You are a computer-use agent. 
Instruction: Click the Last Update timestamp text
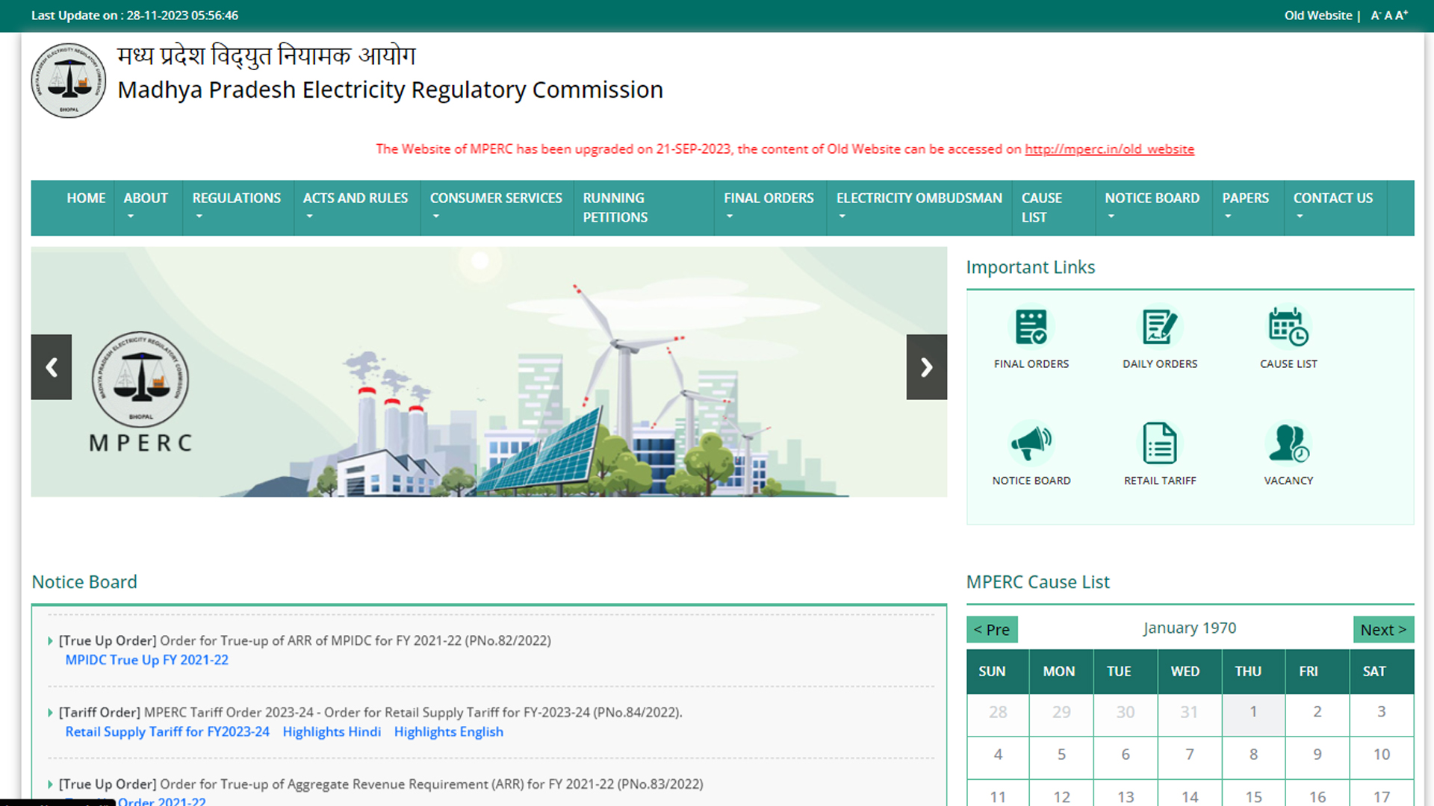click(135, 16)
